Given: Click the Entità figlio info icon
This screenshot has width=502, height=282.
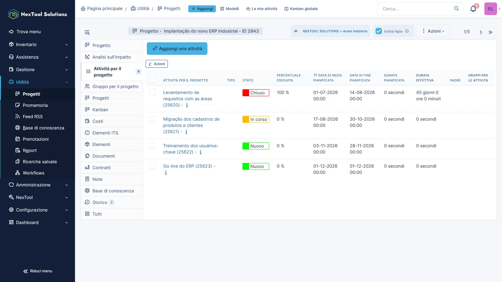Looking at the screenshot, I should pyautogui.click(x=407, y=31).
